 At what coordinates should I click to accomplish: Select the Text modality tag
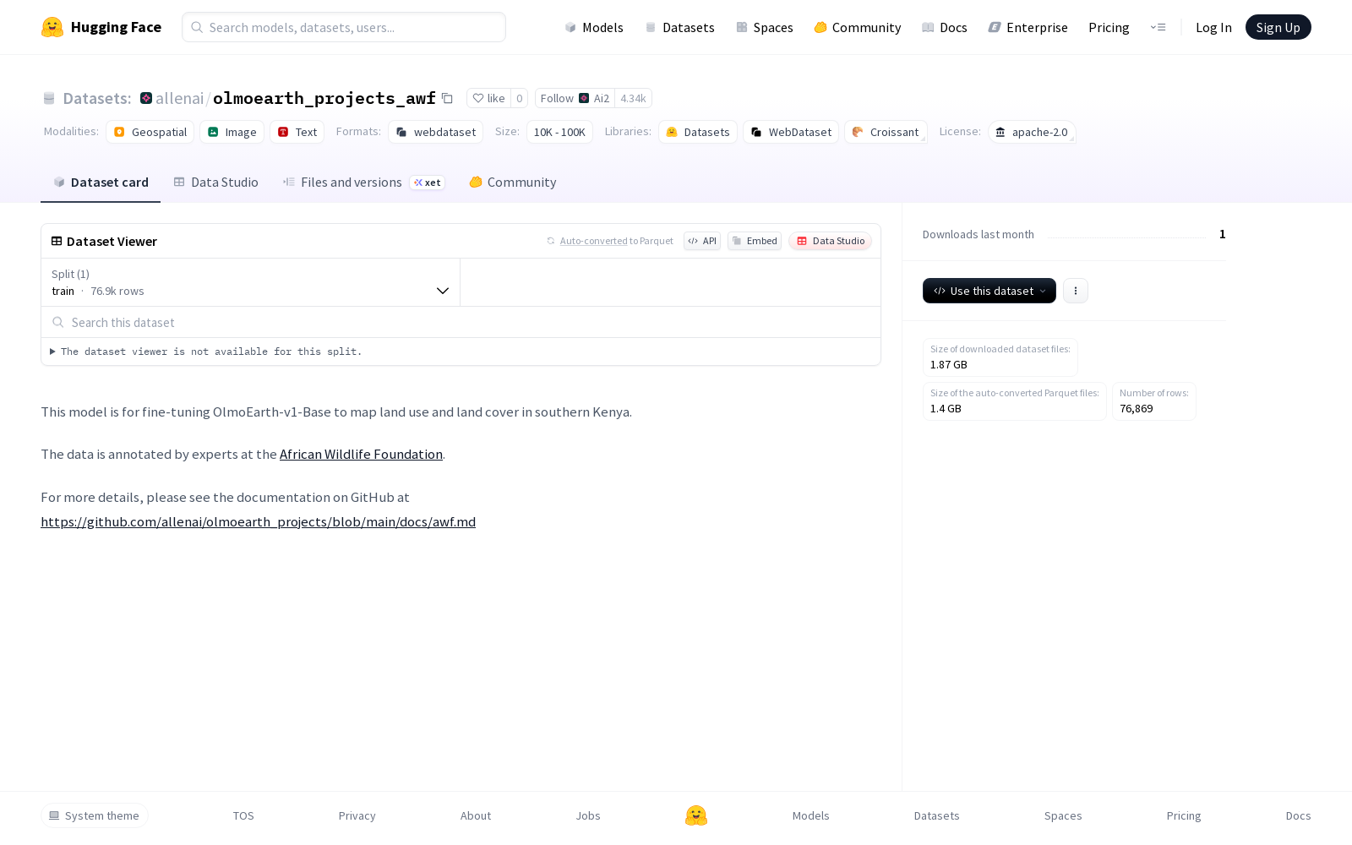297,132
